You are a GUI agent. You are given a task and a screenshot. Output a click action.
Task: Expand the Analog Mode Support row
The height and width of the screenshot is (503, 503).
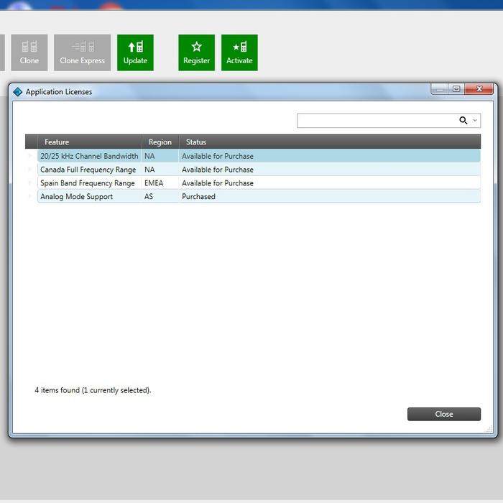click(31, 197)
